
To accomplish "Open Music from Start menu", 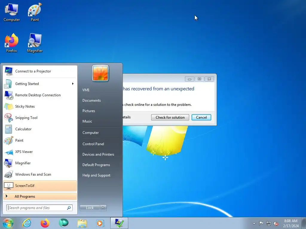I will pyautogui.click(x=87, y=121).
